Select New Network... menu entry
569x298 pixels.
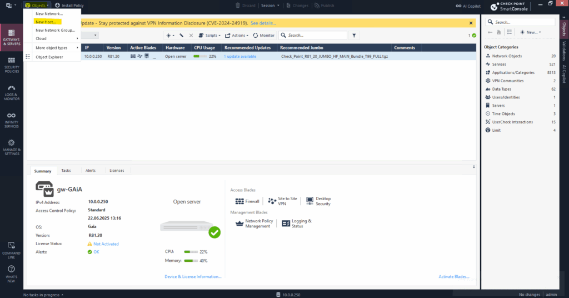pos(49,14)
